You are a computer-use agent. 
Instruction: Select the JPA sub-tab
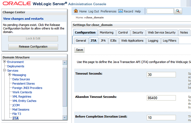(103, 41)
